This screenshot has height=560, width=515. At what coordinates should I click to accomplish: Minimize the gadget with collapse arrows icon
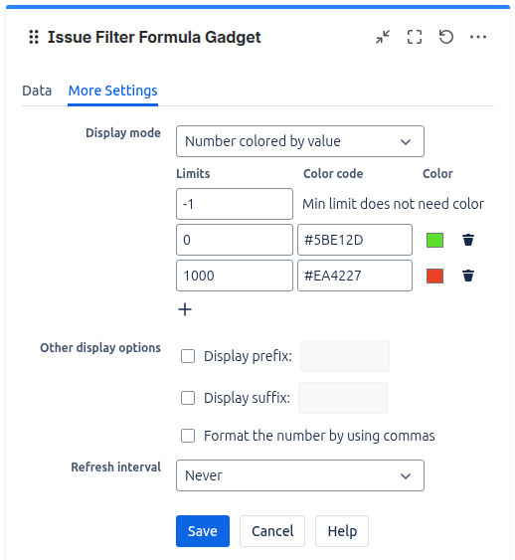point(383,37)
